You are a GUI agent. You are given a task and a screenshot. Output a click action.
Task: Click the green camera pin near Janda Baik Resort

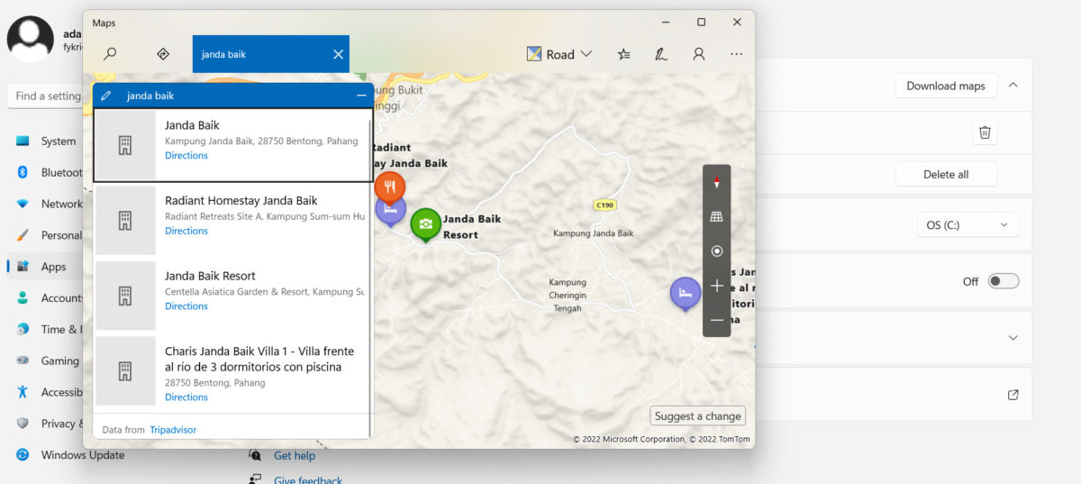click(425, 224)
